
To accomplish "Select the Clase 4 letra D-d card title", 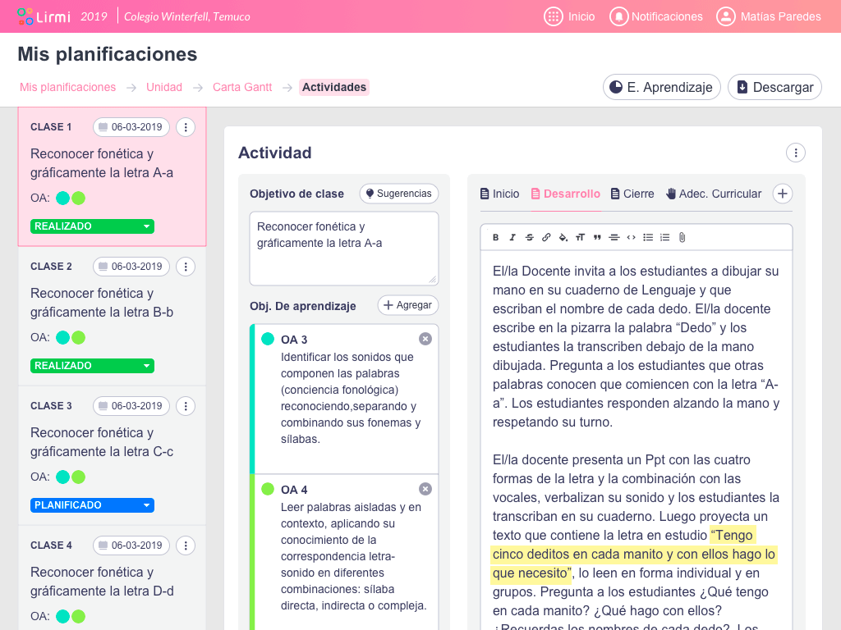I will 102,582.
